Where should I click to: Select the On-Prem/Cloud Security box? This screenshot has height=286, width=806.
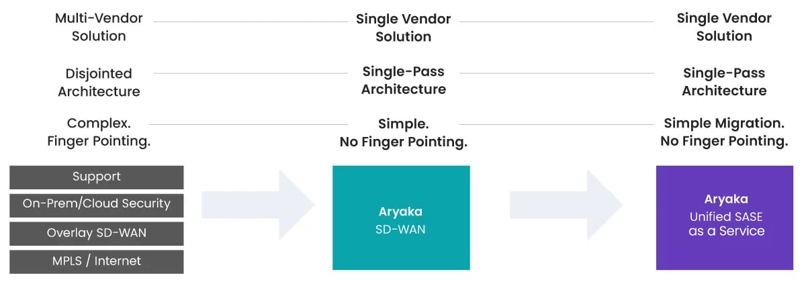(x=97, y=205)
